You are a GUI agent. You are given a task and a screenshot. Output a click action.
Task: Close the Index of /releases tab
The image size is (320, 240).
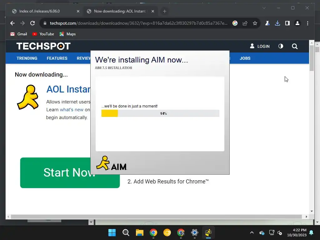(78, 12)
